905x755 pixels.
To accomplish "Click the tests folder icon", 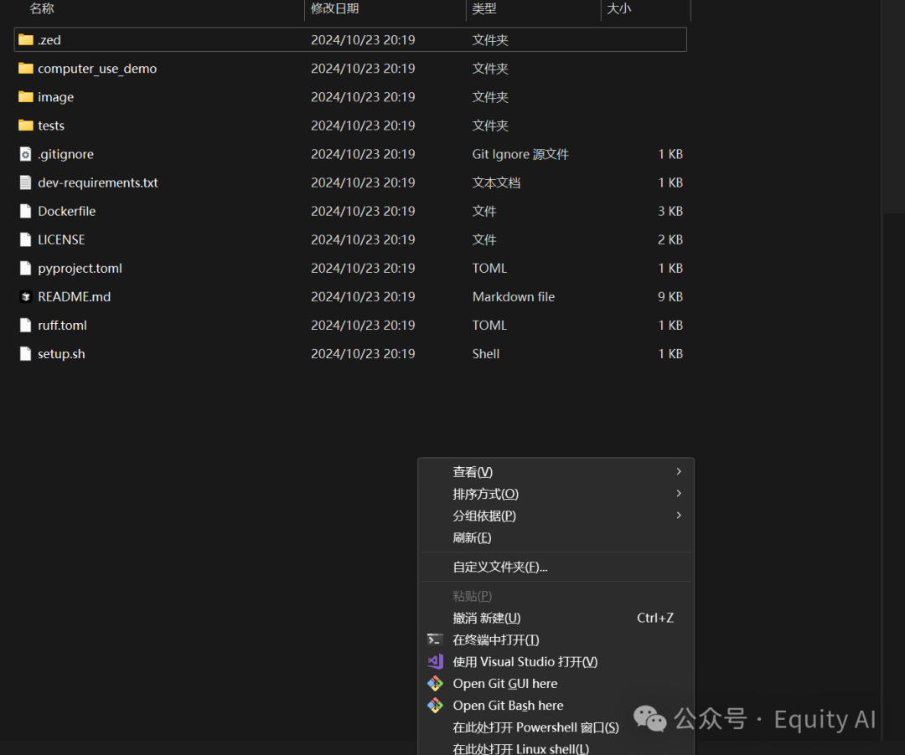I will click(x=25, y=126).
